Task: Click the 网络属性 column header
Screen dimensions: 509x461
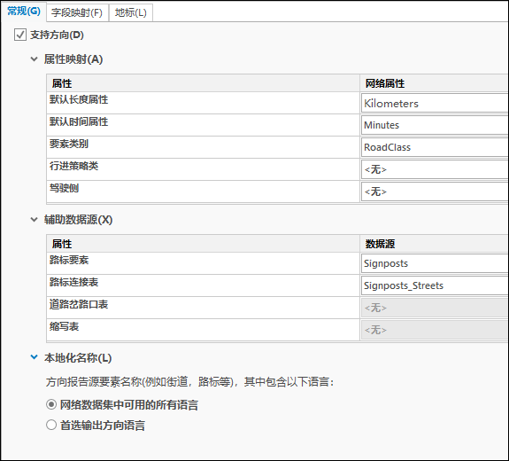Action: point(435,83)
